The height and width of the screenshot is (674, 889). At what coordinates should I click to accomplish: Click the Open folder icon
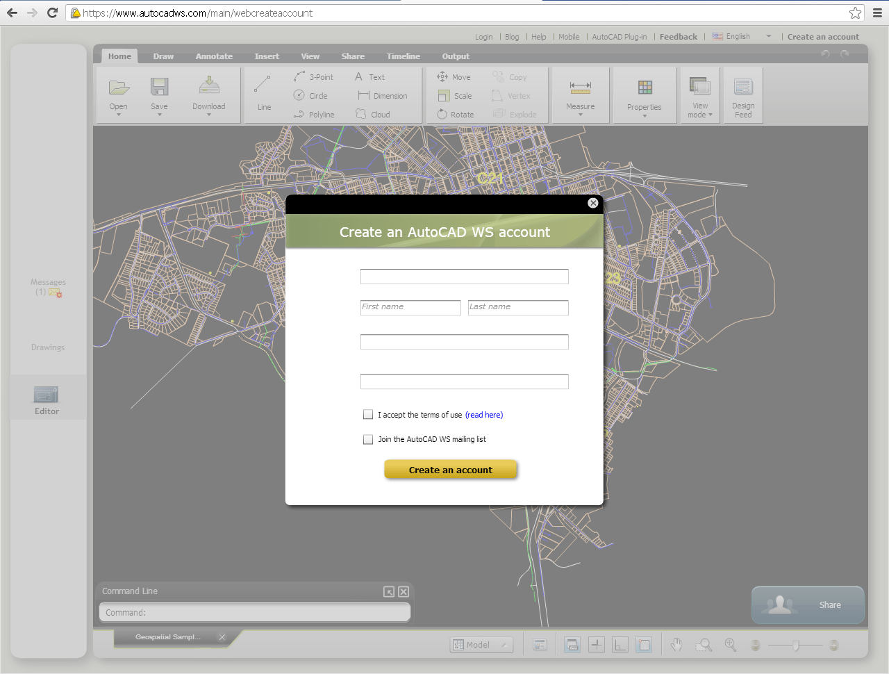point(119,87)
